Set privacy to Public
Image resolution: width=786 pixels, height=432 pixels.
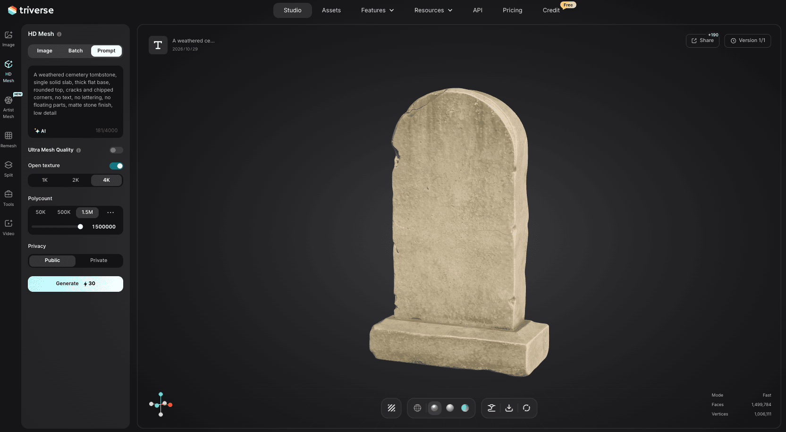52,261
